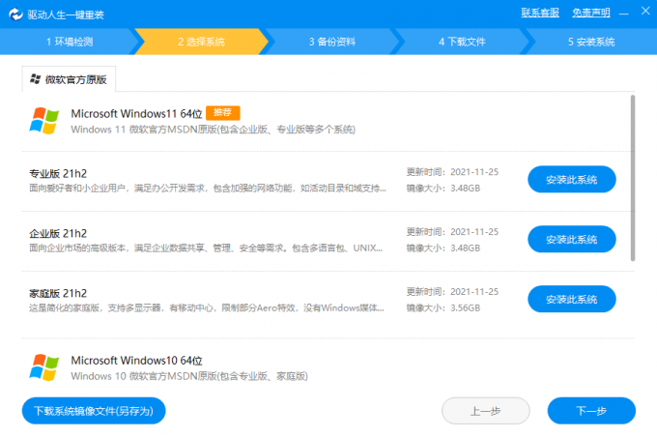Go to step 3 备份资料
The height and width of the screenshot is (438, 657).
pyautogui.click(x=331, y=42)
